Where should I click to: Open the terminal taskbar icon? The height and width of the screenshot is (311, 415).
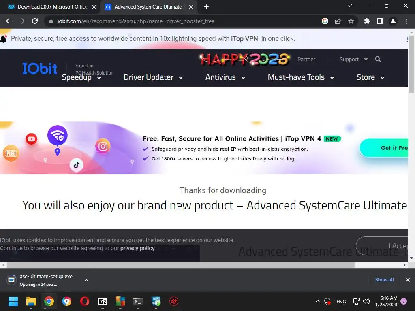[x=138, y=301]
